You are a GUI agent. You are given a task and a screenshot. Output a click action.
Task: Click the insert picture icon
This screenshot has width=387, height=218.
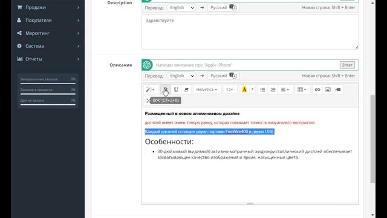(x=328, y=90)
